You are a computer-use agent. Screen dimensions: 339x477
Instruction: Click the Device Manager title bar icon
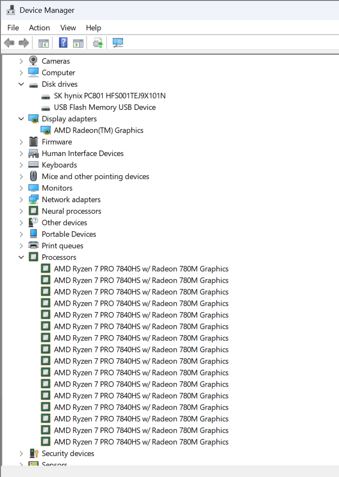coord(11,10)
